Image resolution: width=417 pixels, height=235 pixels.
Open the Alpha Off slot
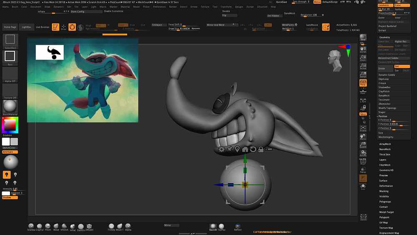pyautogui.click(x=10, y=75)
